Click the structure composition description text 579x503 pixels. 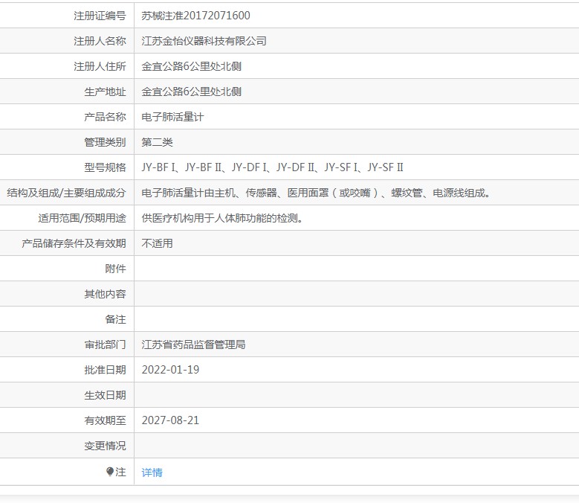[316, 193]
